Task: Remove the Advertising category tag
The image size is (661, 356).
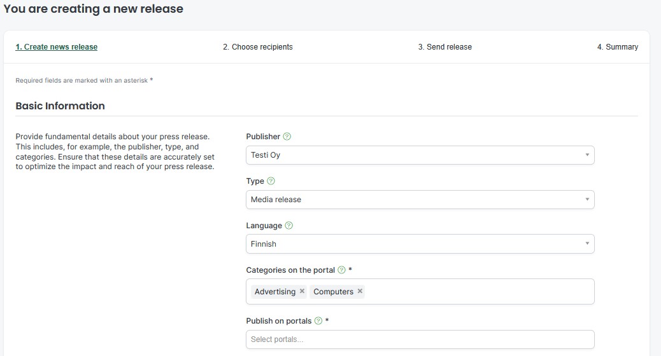Action: coord(302,291)
